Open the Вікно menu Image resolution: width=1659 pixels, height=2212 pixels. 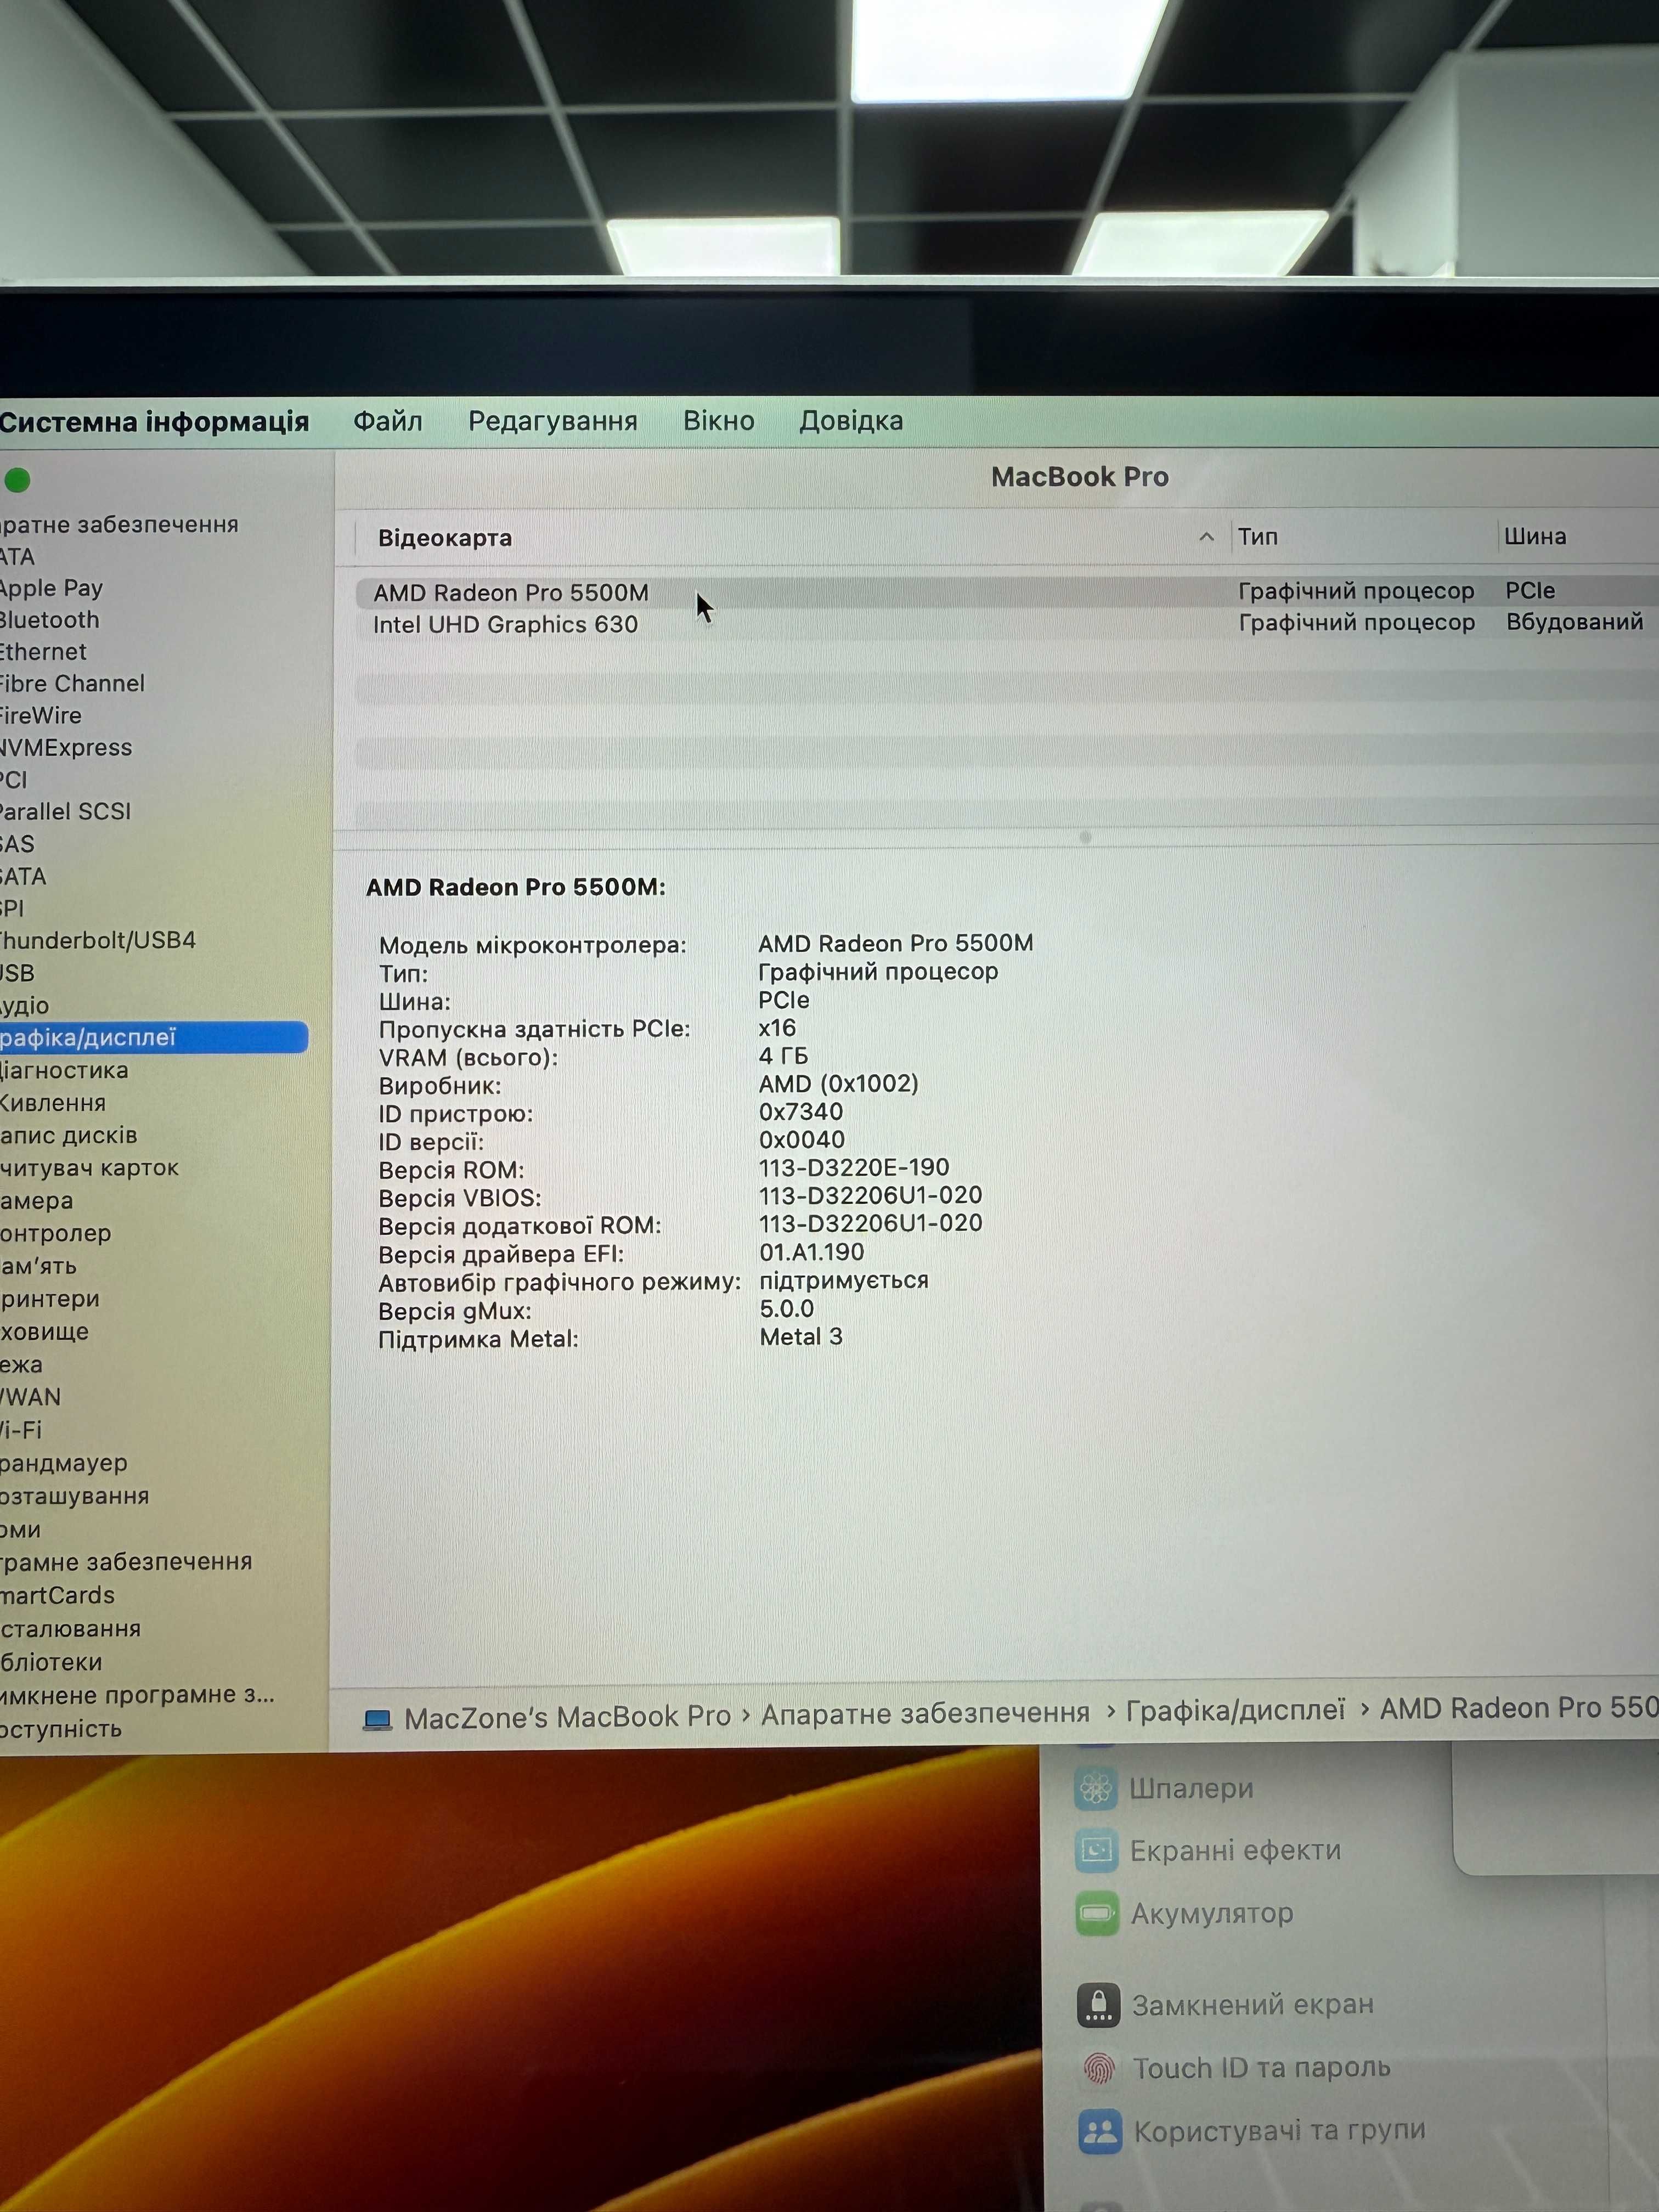[x=719, y=421]
